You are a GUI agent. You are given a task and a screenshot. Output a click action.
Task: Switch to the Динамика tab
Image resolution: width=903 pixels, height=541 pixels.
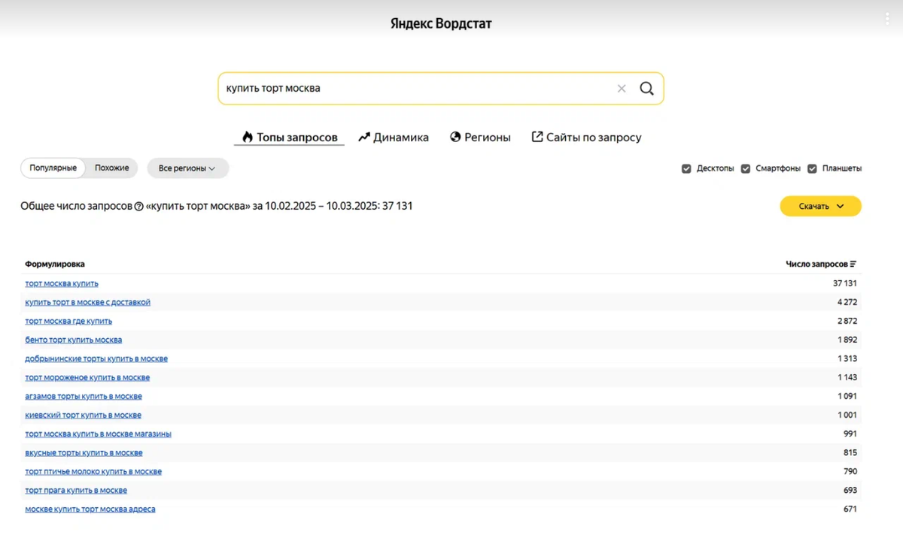[394, 138]
